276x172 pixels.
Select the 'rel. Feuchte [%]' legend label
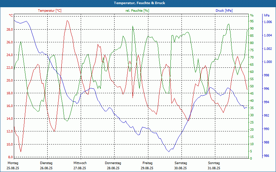pos(137,11)
